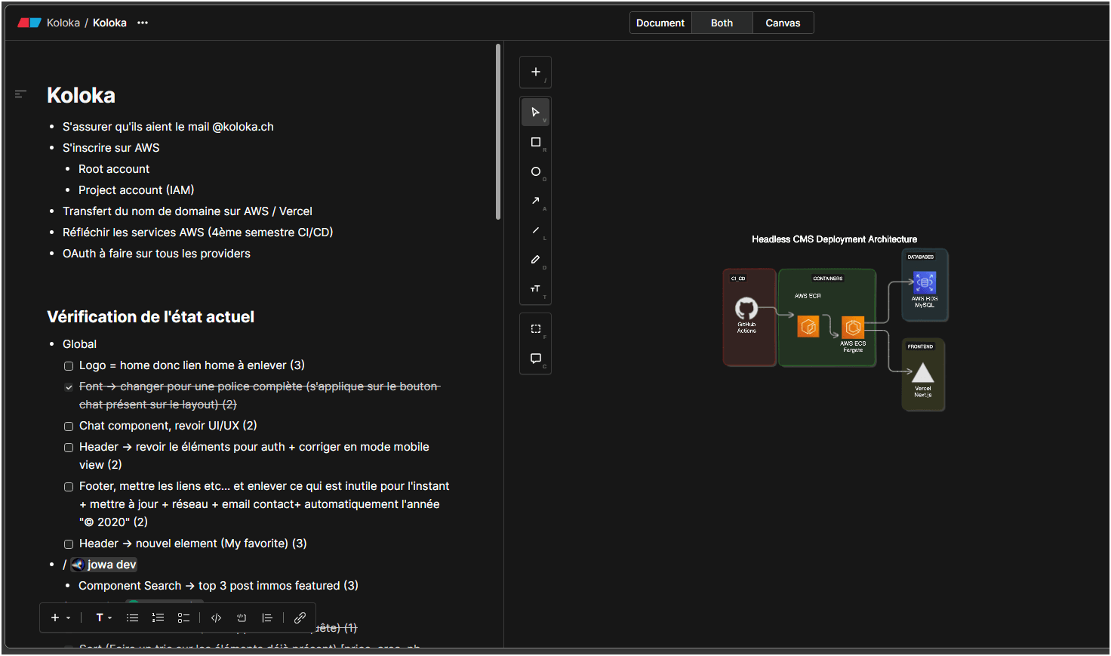
Task: Click 'Vérification de l'état actuel' heading
Action: (x=151, y=317)
